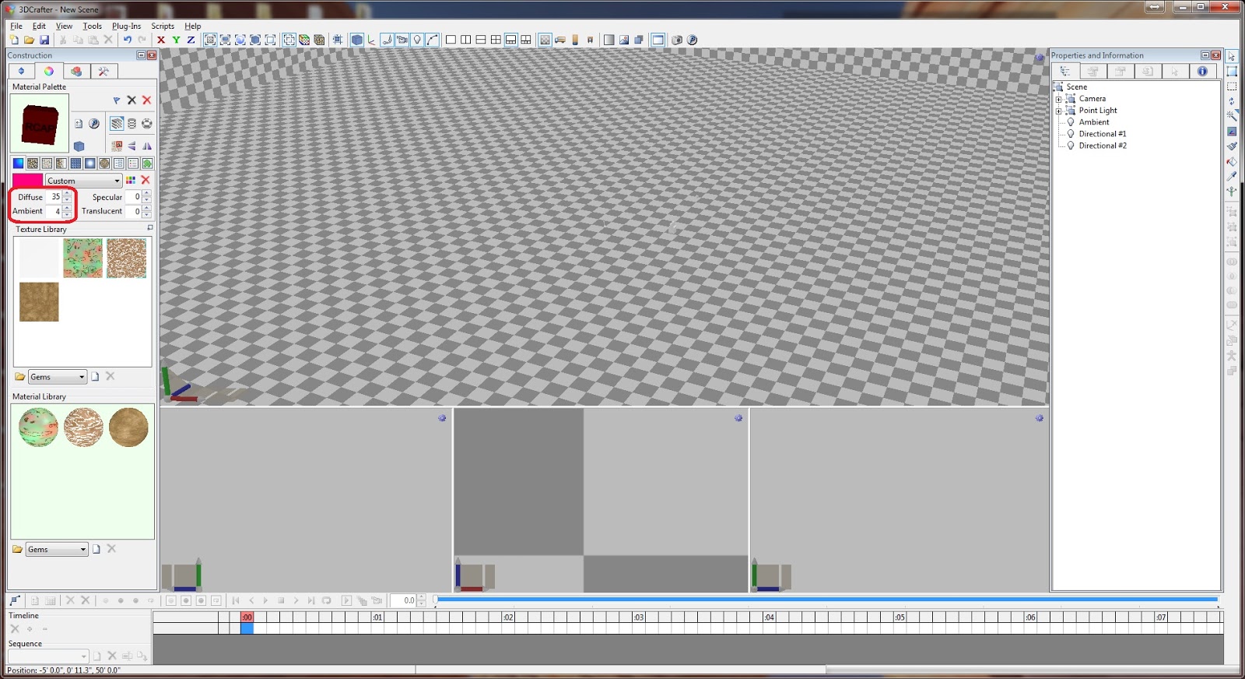This screenshot has width=1245, height=679.
Task: Open the Help menu
Action: (x=192, y=26)
